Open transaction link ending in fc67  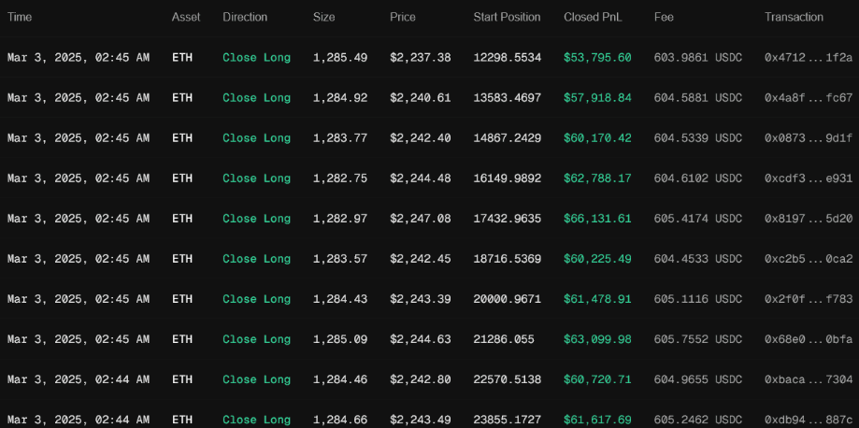(809, 98)
